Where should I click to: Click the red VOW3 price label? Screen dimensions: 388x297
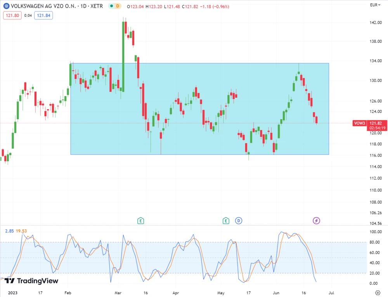[358, 123]
